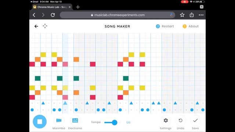Click the browser back chevron

point(34,15)
